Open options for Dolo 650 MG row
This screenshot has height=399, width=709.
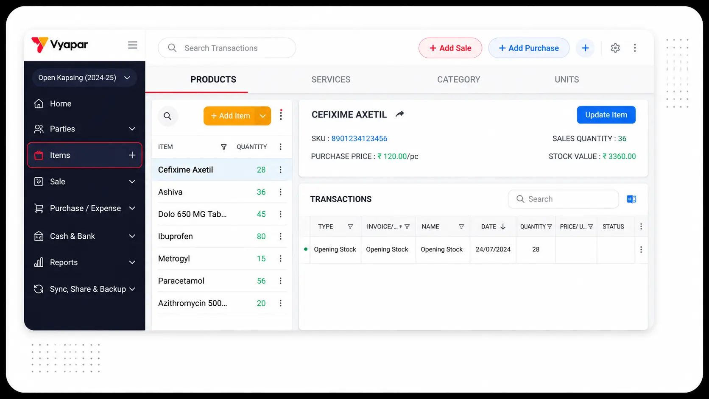[x=280, y=214]
